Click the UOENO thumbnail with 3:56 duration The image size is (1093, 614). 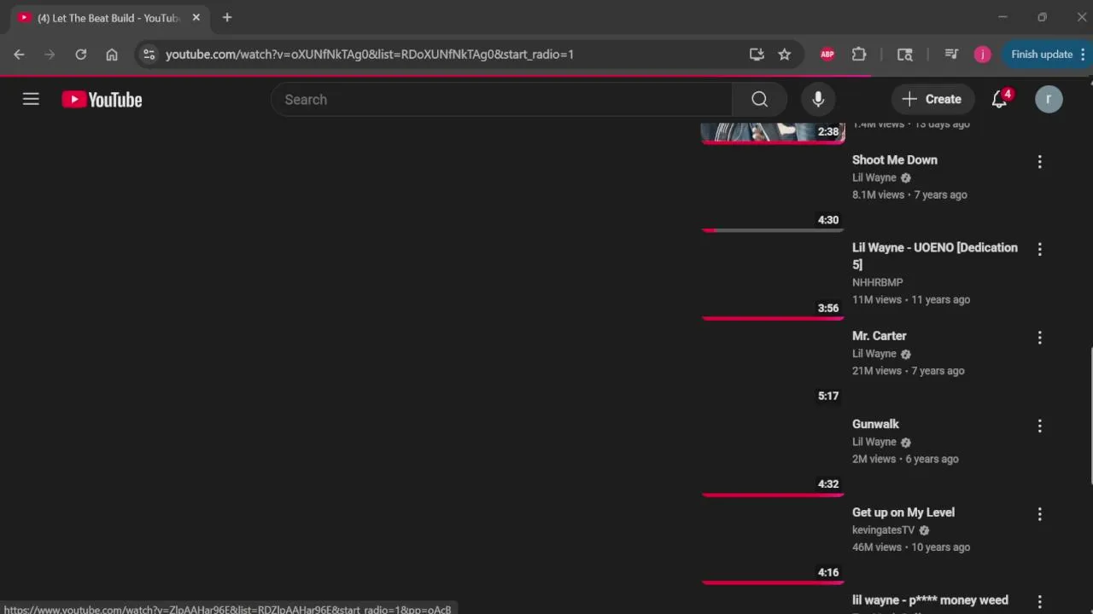pyautogui.click(x=773, y=280)
